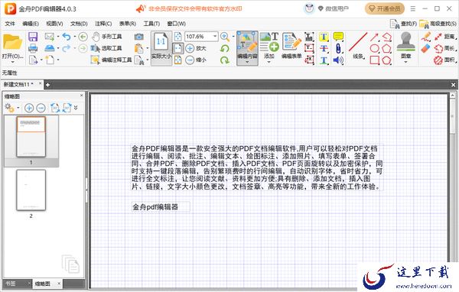Open the View (视图) menu
The image size is (459, 292).
point(54,24)
